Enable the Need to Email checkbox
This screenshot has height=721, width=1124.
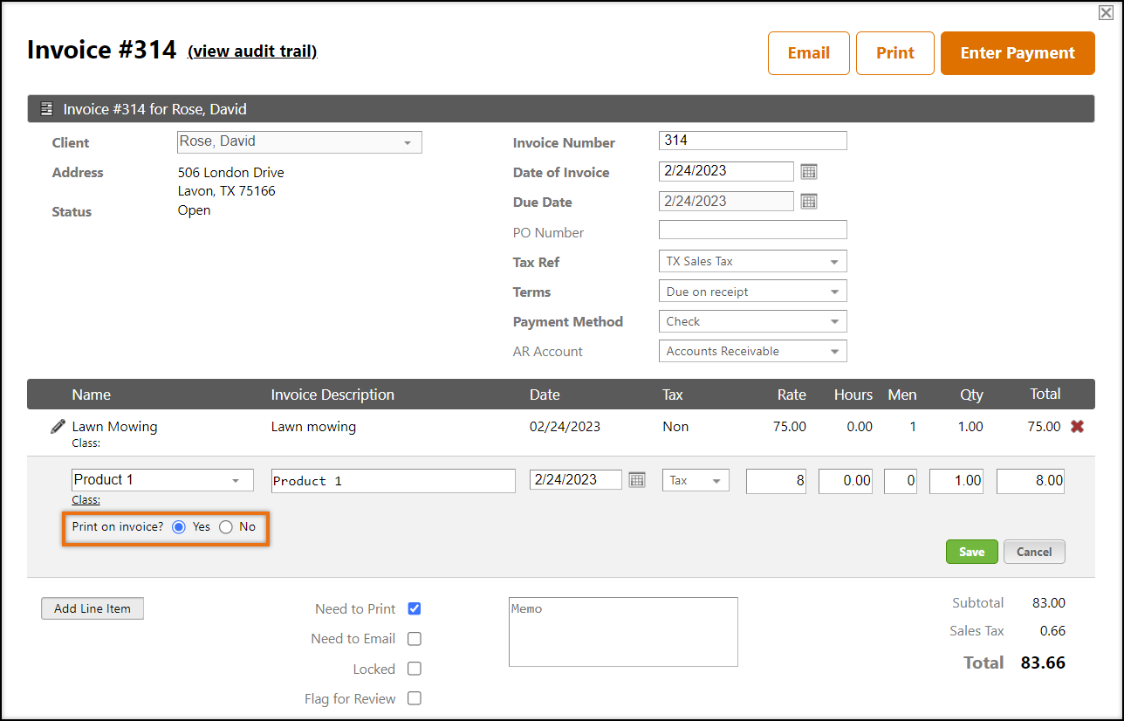[415, 639]
